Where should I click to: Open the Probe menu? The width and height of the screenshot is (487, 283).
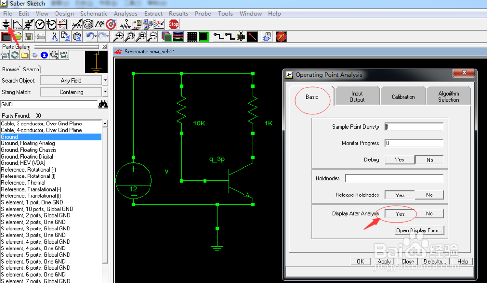(x=203, y=13)
